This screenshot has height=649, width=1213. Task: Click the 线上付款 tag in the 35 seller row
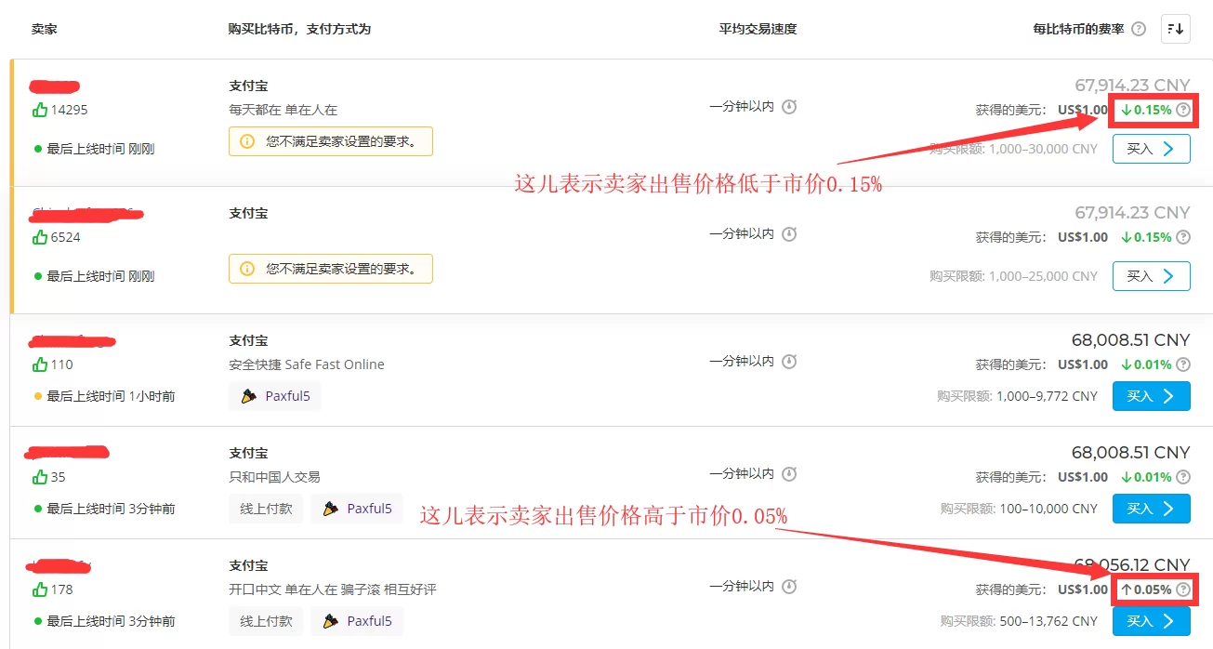tap(266, 509)
